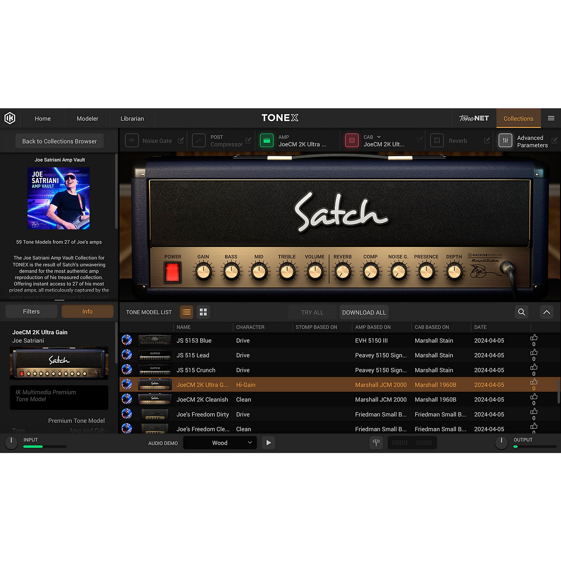
Task: Click the VOLUME knob on the amp
Action: (315, 272)
